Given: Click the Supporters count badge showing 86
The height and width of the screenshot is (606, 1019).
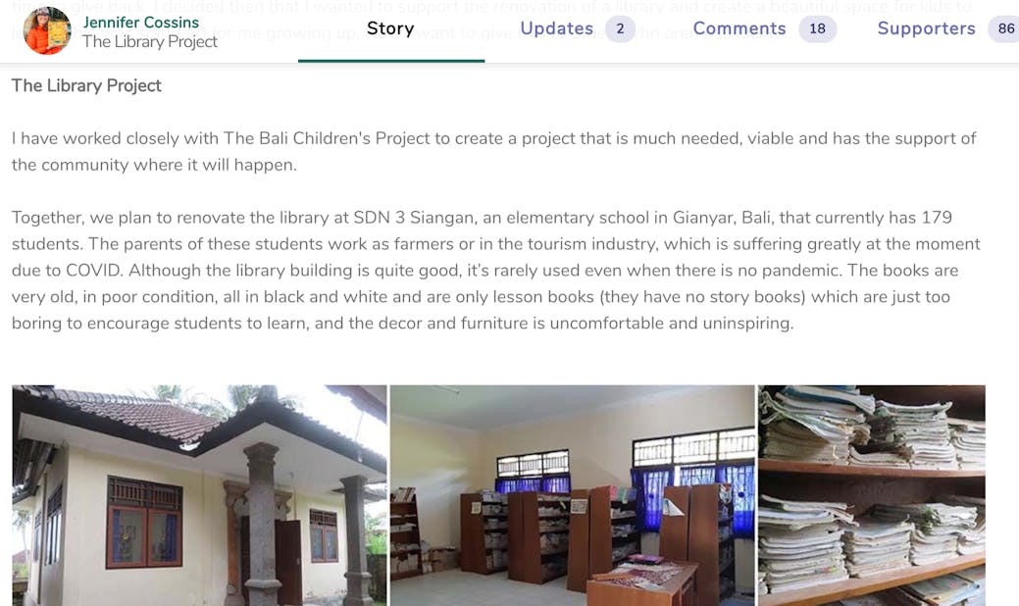Looking at the screenshot, I should [1004, 28].
